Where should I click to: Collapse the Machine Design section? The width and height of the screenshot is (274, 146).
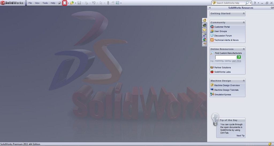pos(243,81)
